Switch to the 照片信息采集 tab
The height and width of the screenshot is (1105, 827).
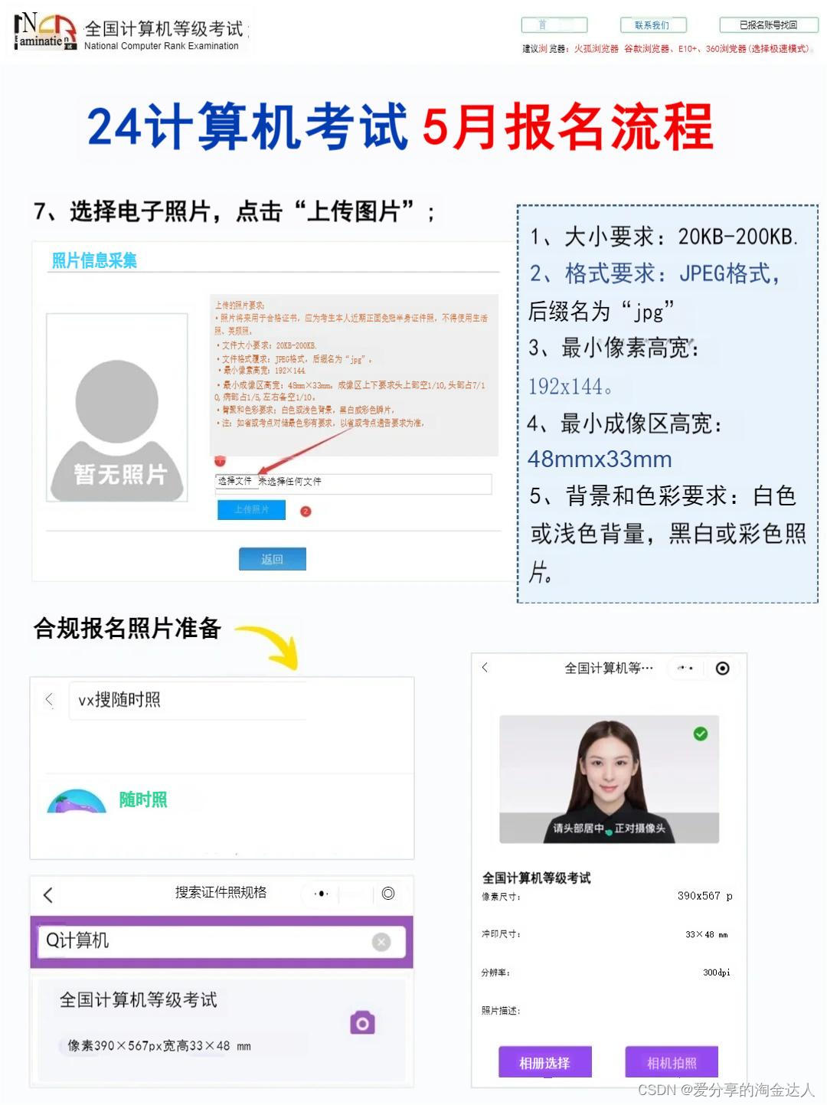pyautogui.click(x=93, y=260)
